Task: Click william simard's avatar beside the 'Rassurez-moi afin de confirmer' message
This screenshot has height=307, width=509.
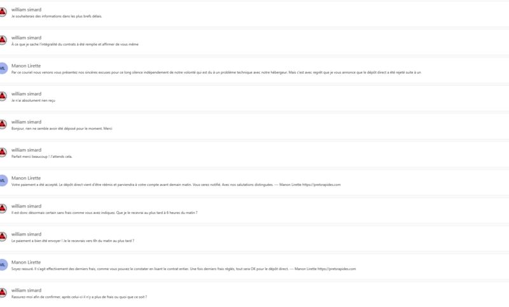Action: pyautogui.click(x=3, y=293)
